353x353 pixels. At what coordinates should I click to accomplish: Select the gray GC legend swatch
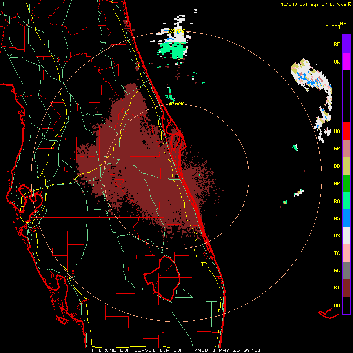coord(346,270)
